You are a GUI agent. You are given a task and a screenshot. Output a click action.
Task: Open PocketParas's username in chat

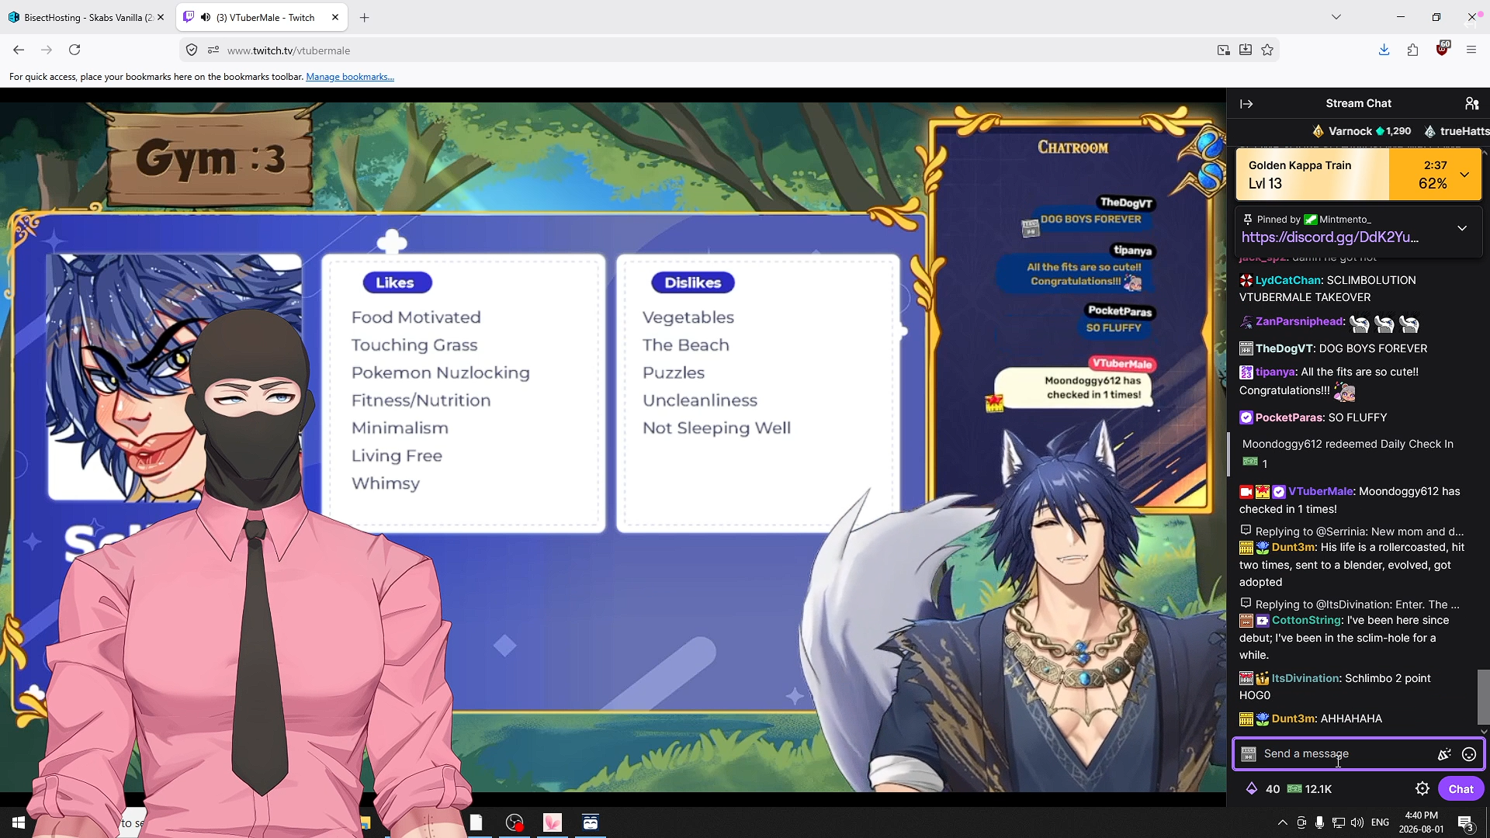click(x=1289, y=417)
